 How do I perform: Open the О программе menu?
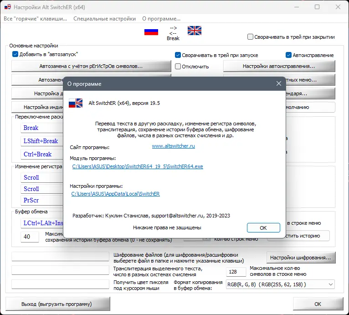pyautogui.click(x=161, y=19)
